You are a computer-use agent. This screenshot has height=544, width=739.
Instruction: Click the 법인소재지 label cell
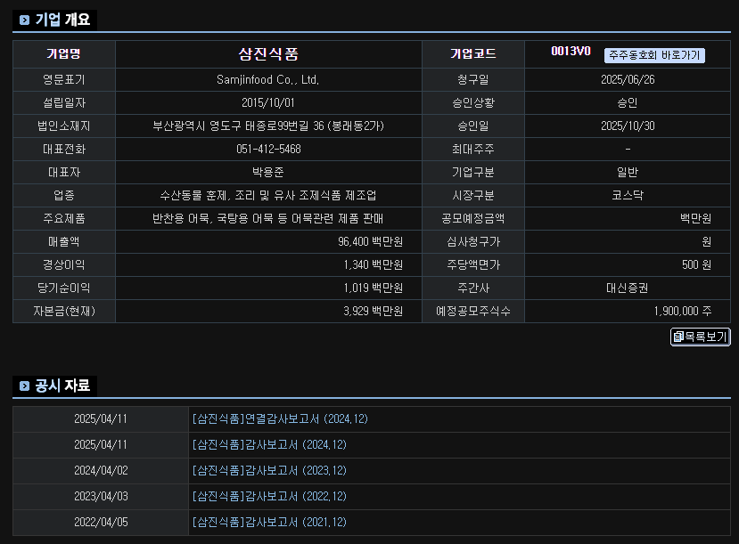coord(64,126)
